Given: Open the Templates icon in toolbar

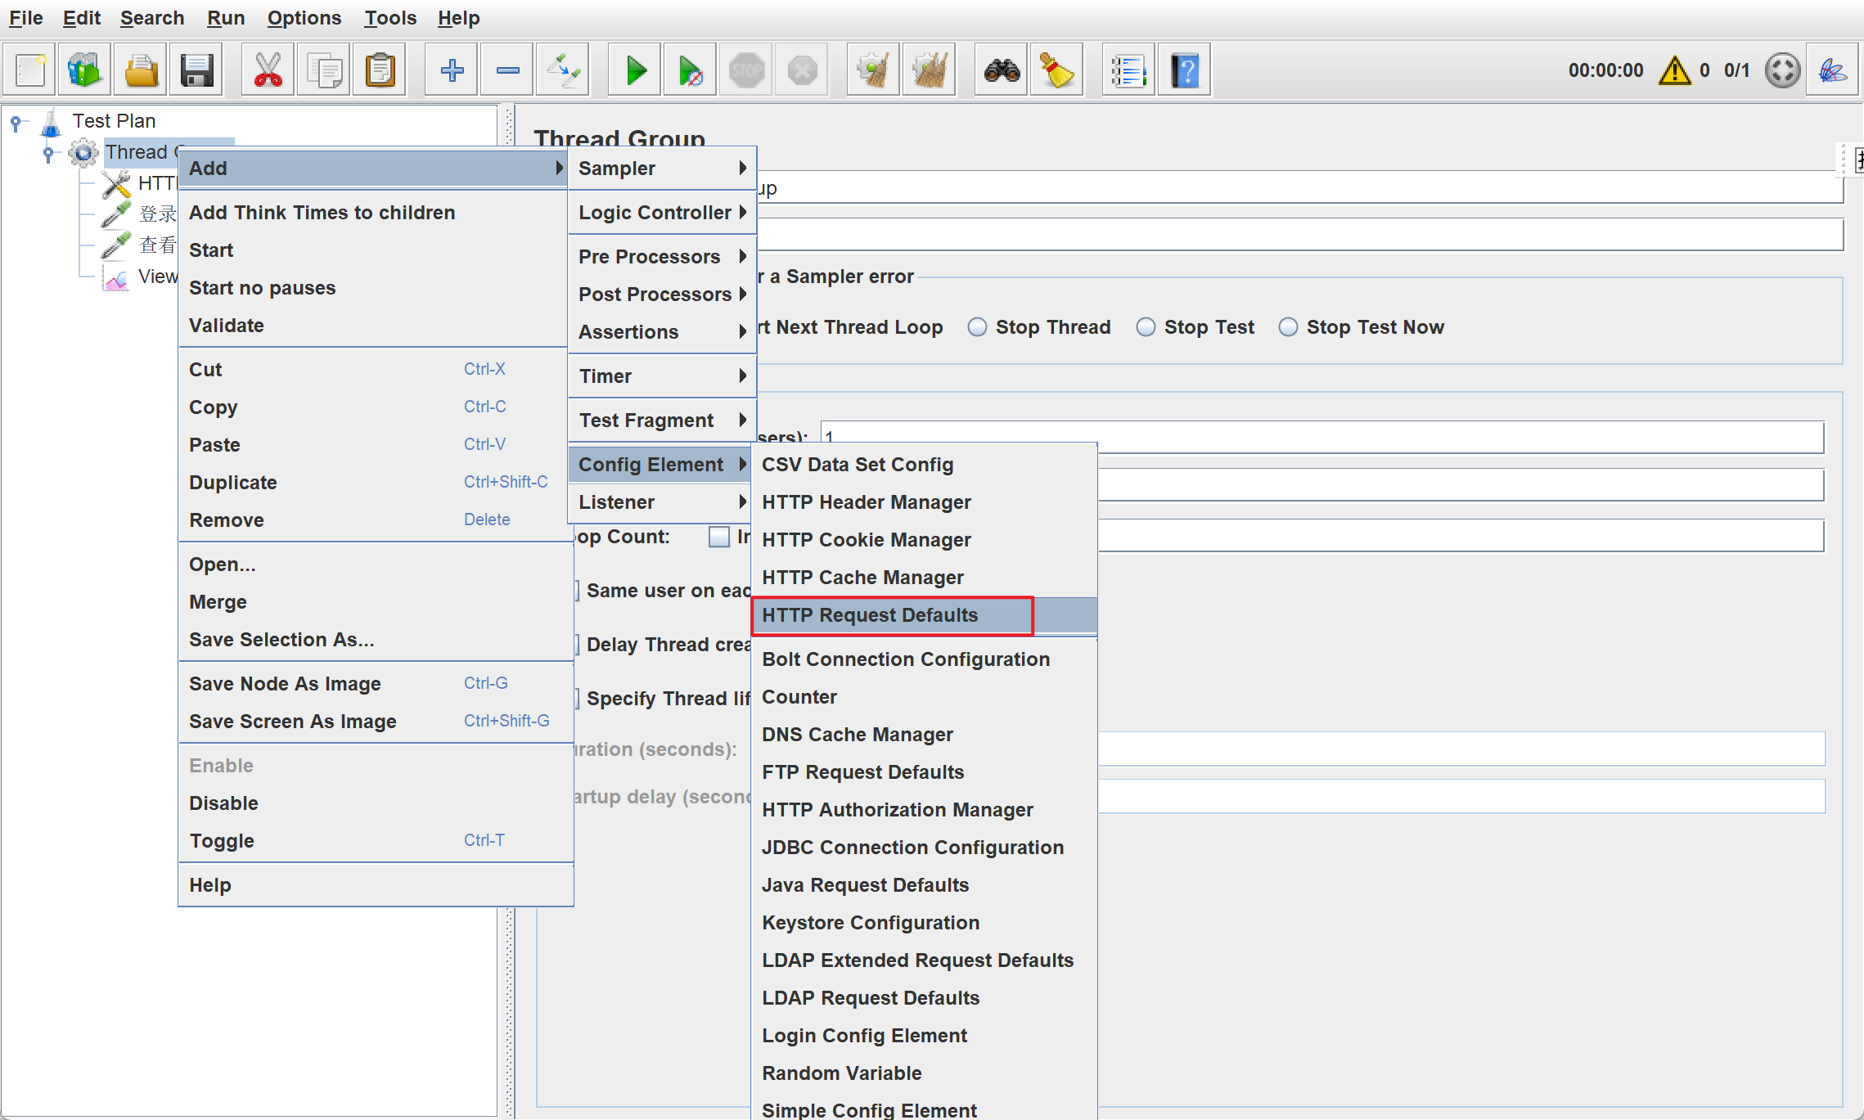Looking at the screenshot, I should pyautogui.click(x=84, y=71).
